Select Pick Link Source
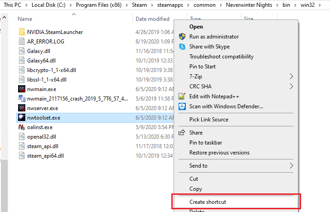The width and height of the screenshot is (330, 212). [209, 120]
